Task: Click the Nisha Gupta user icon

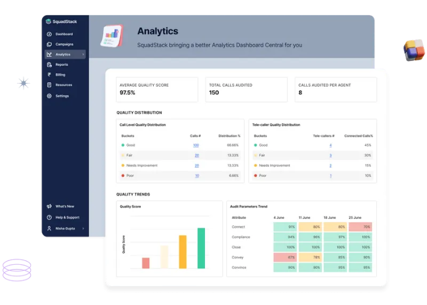Action: [x=49, y=229]
